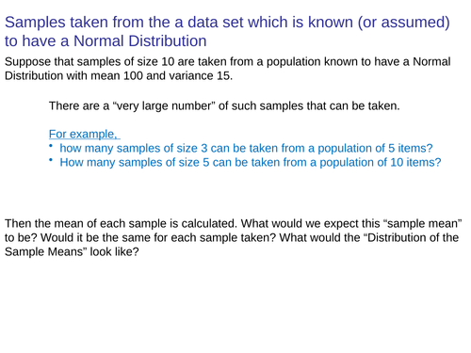The height and width of the screenshot is (353, 471).
Task: Click the phrase "Distribution of the" in last paragraph
Action: (x=412, y=237)
